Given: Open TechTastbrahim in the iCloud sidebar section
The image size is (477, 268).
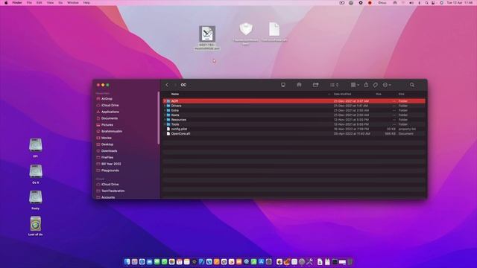Looking at the screenshot, I should click(x=113, y=191).
